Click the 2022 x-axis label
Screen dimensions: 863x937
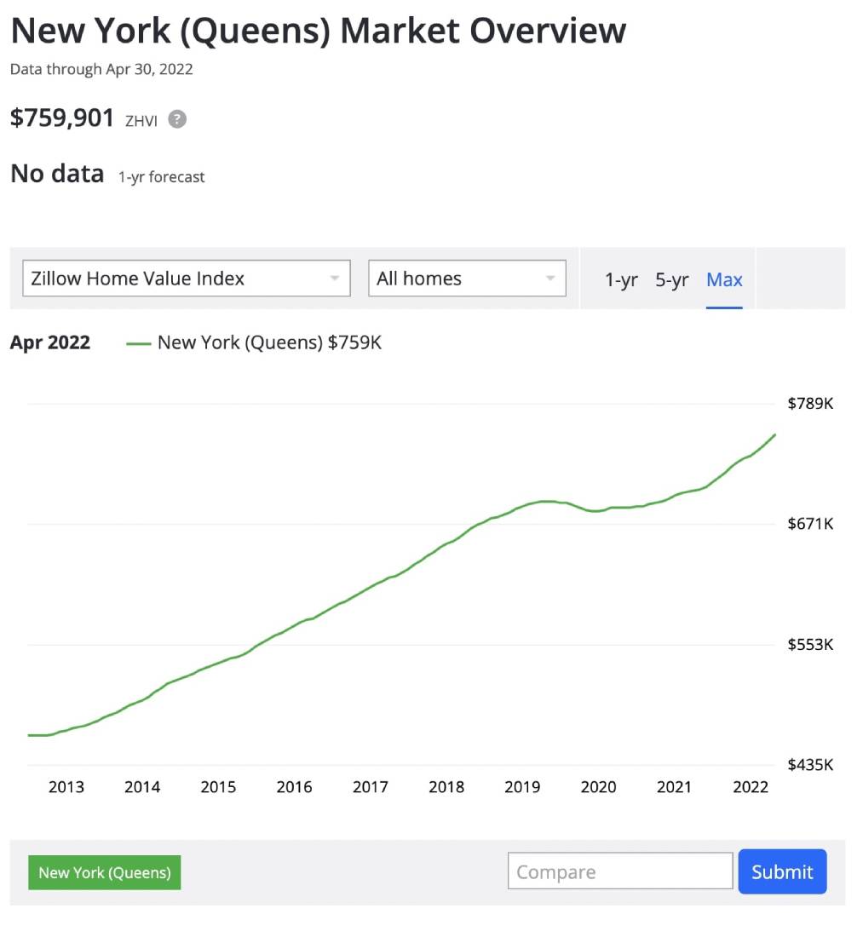tap(751, 787)
